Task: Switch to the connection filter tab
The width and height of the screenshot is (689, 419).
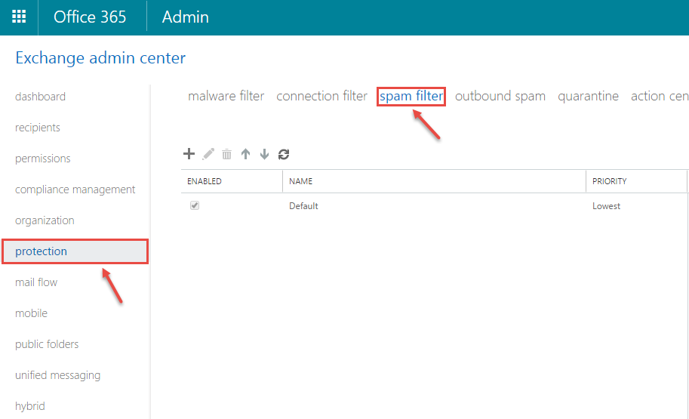Action: pyautogui.click(x=321, y=96)
